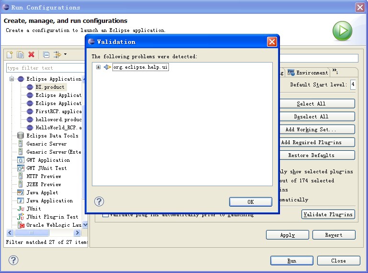
Task: Click the Java Applet icon
Action: (x=21, y=192)
